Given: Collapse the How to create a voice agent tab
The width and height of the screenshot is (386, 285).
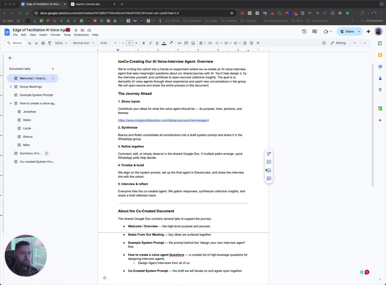Looking at the screenshot, I should pyautogui.click(x=11, y=103).
